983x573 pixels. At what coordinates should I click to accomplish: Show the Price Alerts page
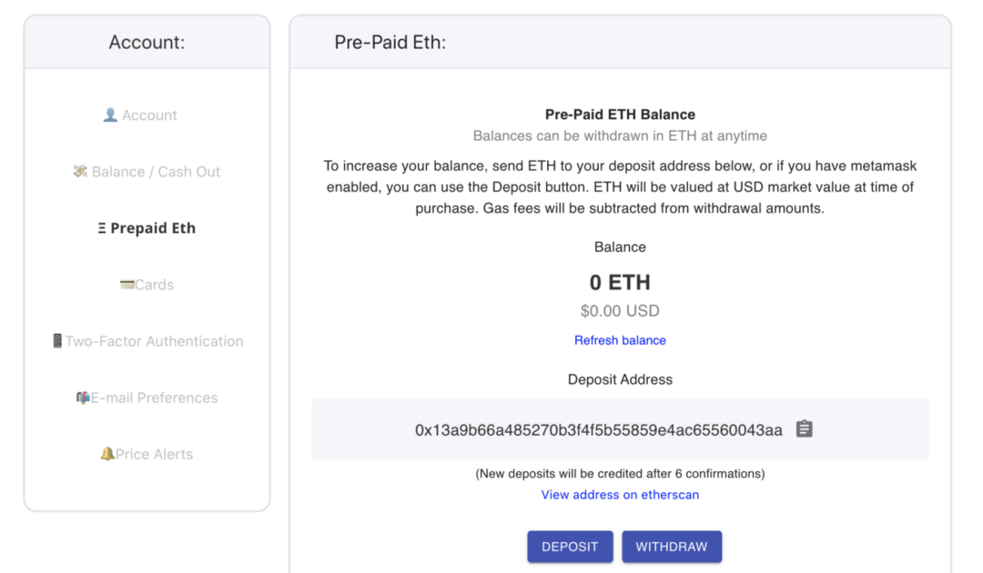(154, 454)
